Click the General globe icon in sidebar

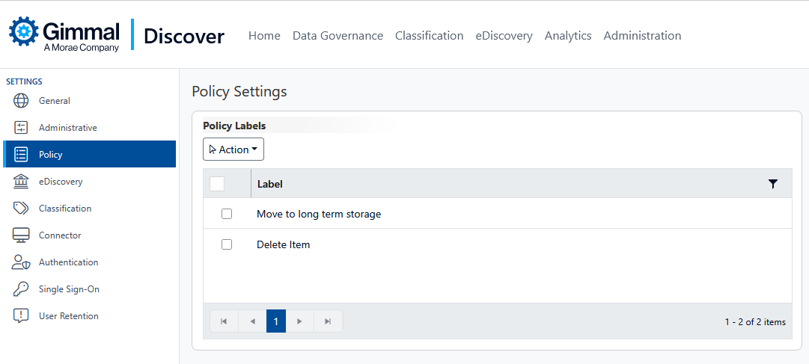point(22,101)
